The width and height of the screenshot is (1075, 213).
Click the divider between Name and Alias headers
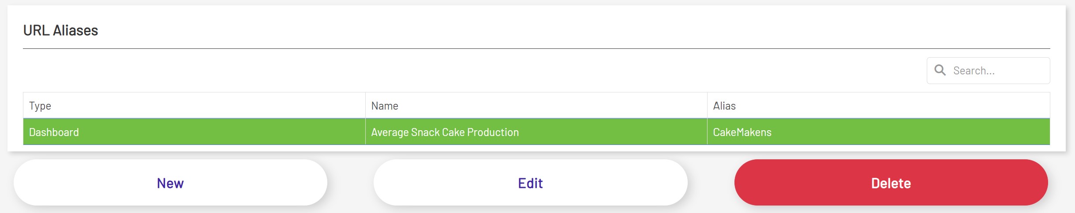(x=707, y=106)
